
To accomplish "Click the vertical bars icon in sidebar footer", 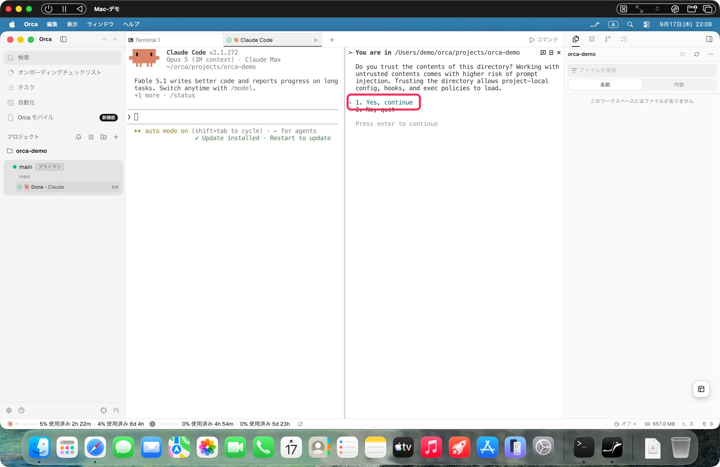I will 116,410.
